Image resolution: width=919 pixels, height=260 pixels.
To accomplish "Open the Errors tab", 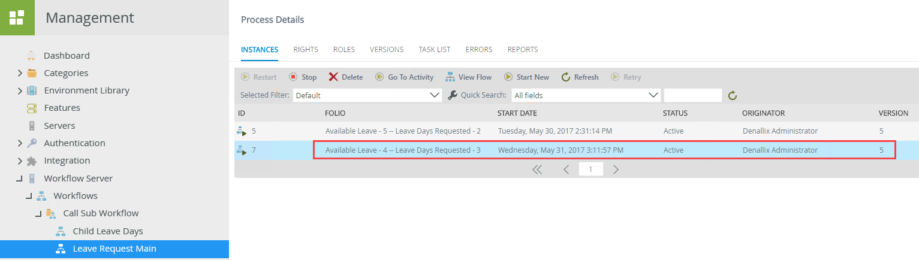I will pos(479,50).
